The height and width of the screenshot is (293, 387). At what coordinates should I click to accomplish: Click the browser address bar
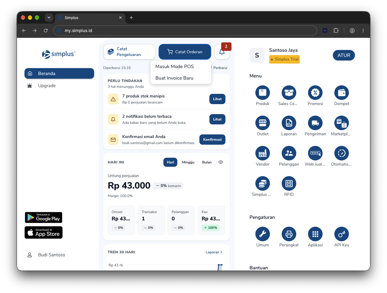tap(185, 31)
